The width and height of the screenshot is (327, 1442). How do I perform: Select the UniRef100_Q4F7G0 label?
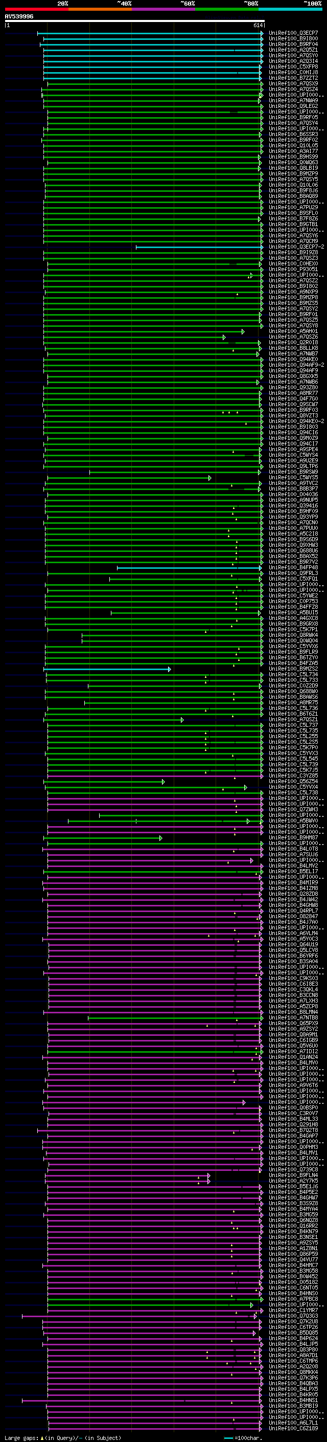[x=293, y=398]
